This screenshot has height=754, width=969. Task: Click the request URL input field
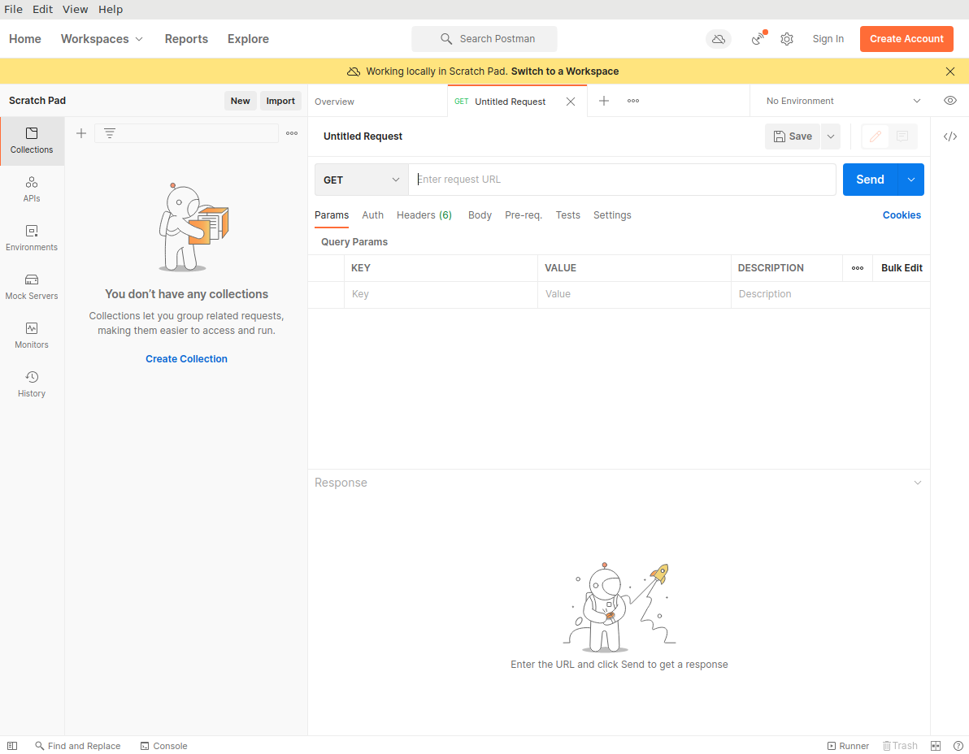(622, 180)
